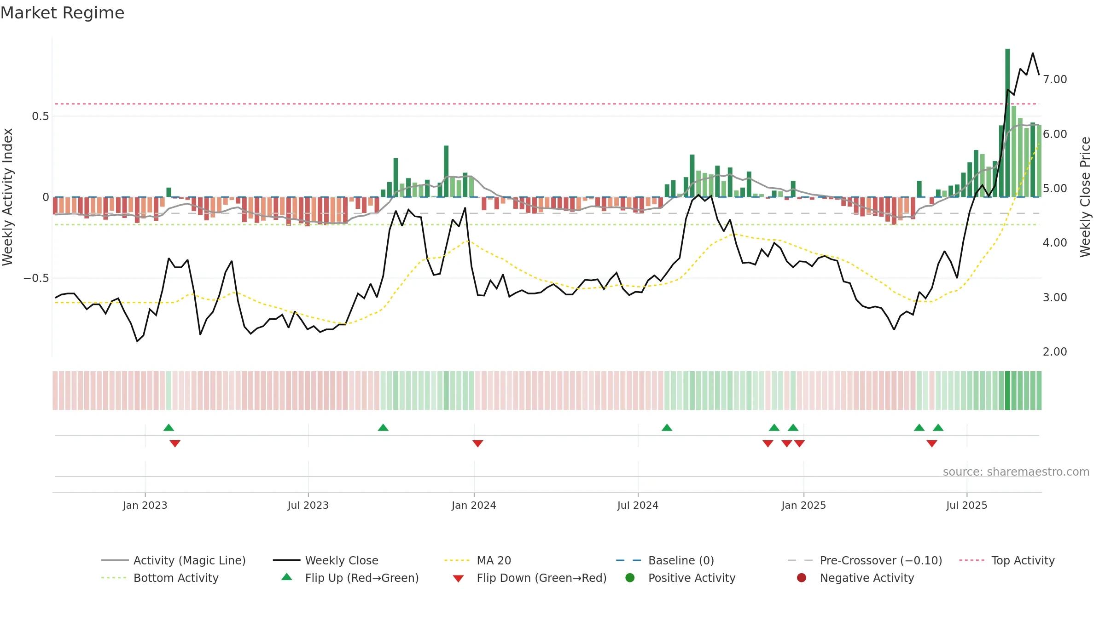Click the Jul 2024 x-axis label
This screenshot has width=1105, height=621.
click(638, 505)
